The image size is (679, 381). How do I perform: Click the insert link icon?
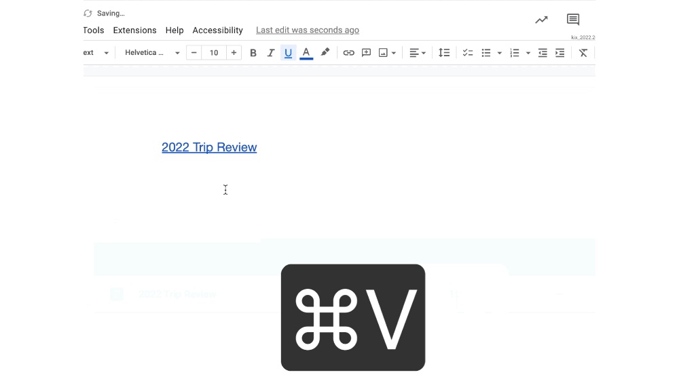click(x=348, y=53)
